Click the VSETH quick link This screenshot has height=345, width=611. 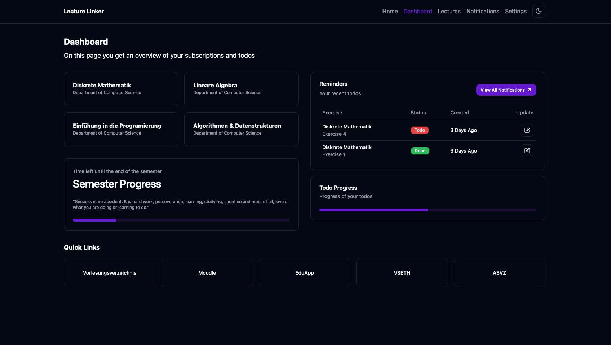coord(402,273)
